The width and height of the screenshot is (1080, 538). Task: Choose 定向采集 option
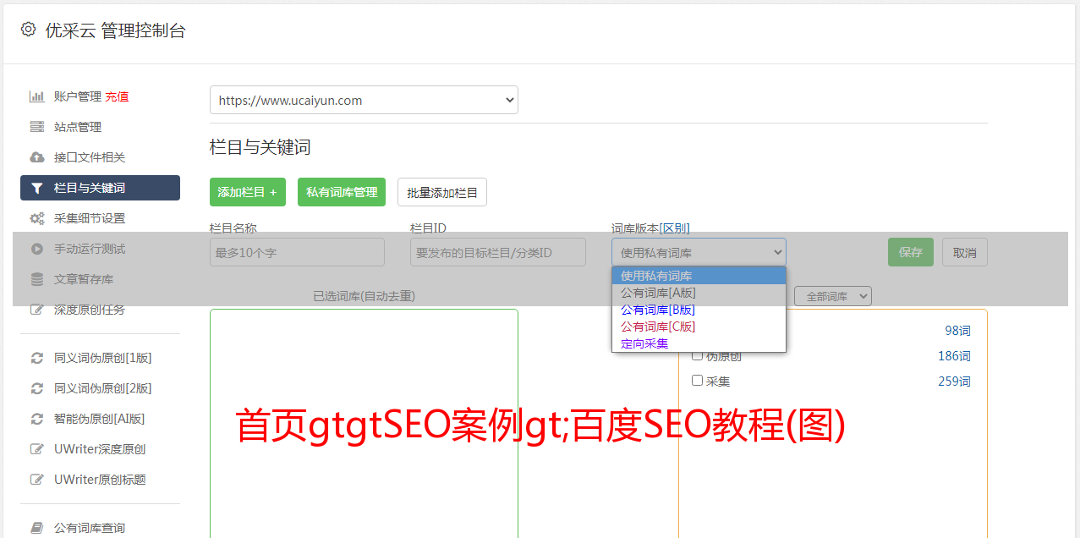699,343
